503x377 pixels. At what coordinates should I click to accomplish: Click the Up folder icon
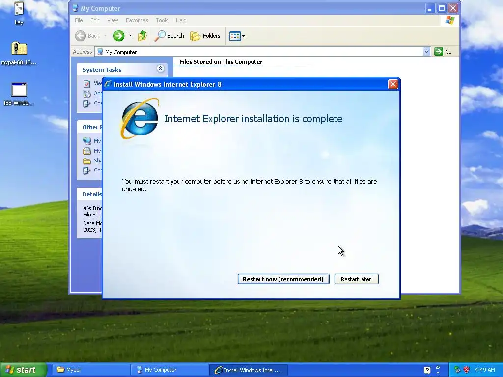tap(142, 36)
